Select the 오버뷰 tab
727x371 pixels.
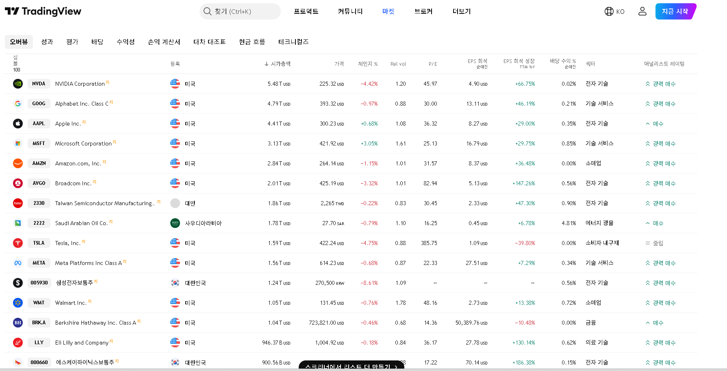[19, 42]
